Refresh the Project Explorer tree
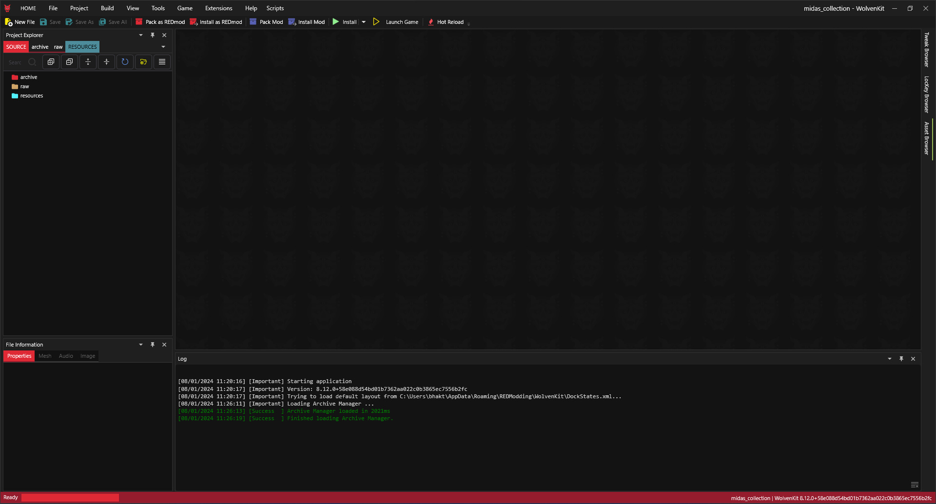The height and width of the screenshot is (504, 936). pos(125,62)
